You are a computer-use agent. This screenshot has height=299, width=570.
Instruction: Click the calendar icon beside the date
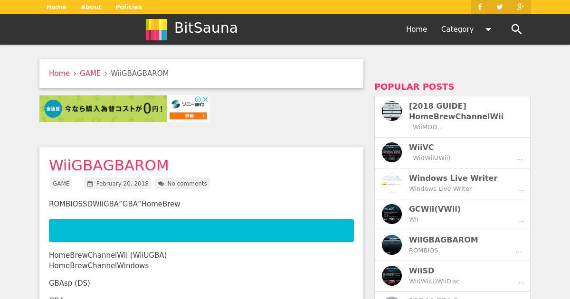[x=90, y=184]
